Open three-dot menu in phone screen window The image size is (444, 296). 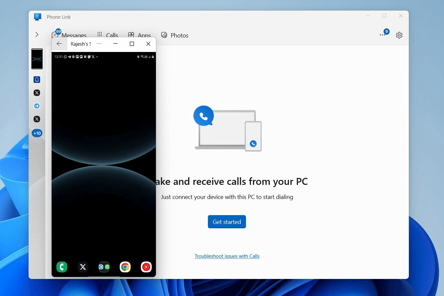point(99,44)
